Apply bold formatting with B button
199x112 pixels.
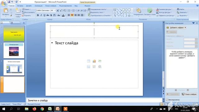coord(38,15)
